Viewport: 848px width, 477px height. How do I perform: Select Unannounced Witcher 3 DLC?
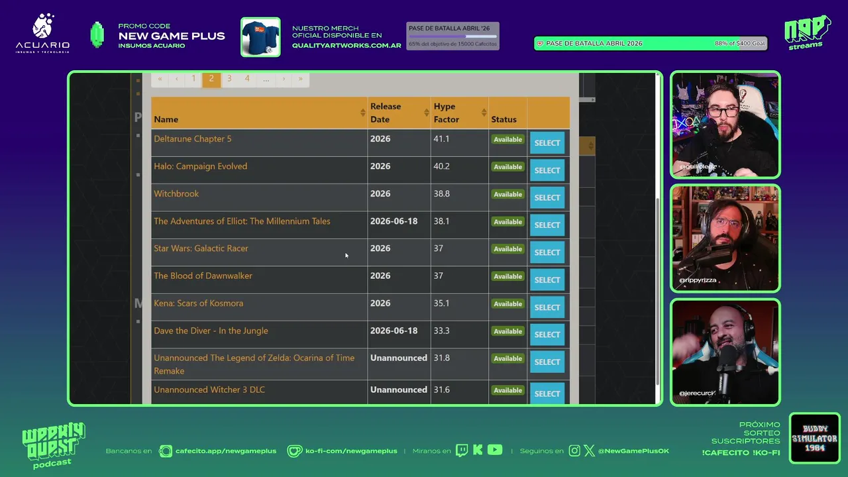(547, 393)
